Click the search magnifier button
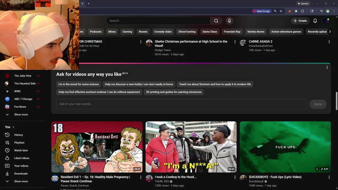The image size is (338, 190). (x=216, y=21)
